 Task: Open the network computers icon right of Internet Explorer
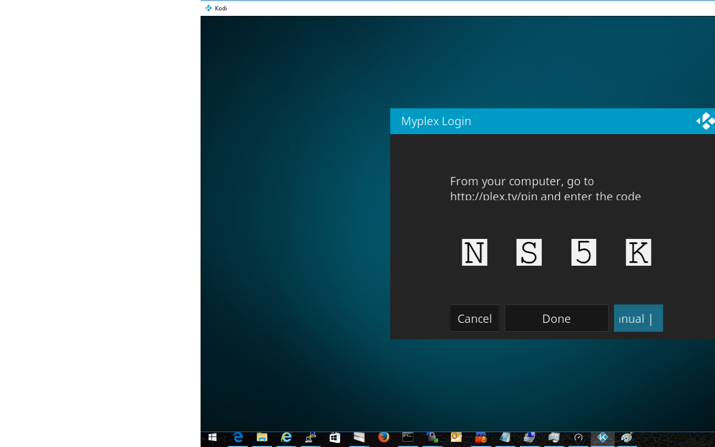coord(311,438)
